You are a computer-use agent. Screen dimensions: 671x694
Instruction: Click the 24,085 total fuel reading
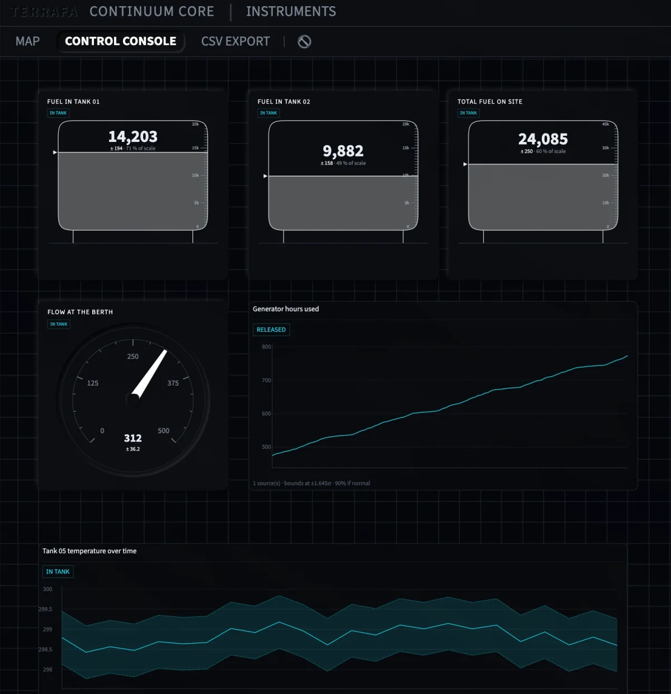[543, 139]
